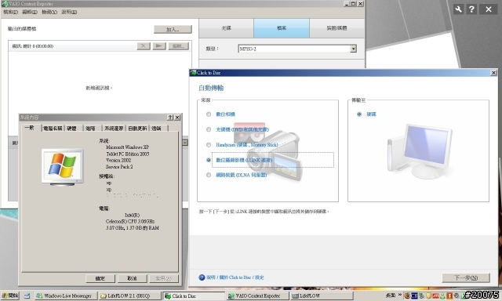Click the question mark help icon on dark bar
Image resolution: width=502 pixels, height=301 pixels.
click(471, 9)
